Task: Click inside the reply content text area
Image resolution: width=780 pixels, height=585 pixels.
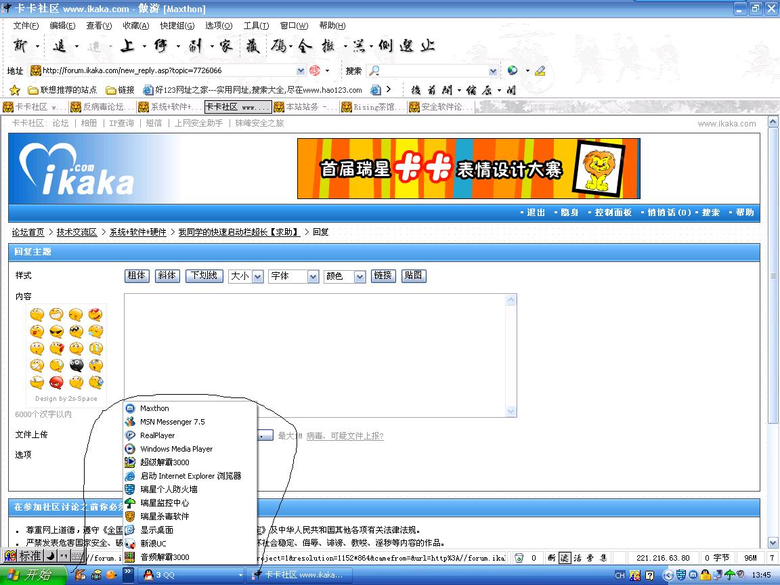Action: point(315,355)
